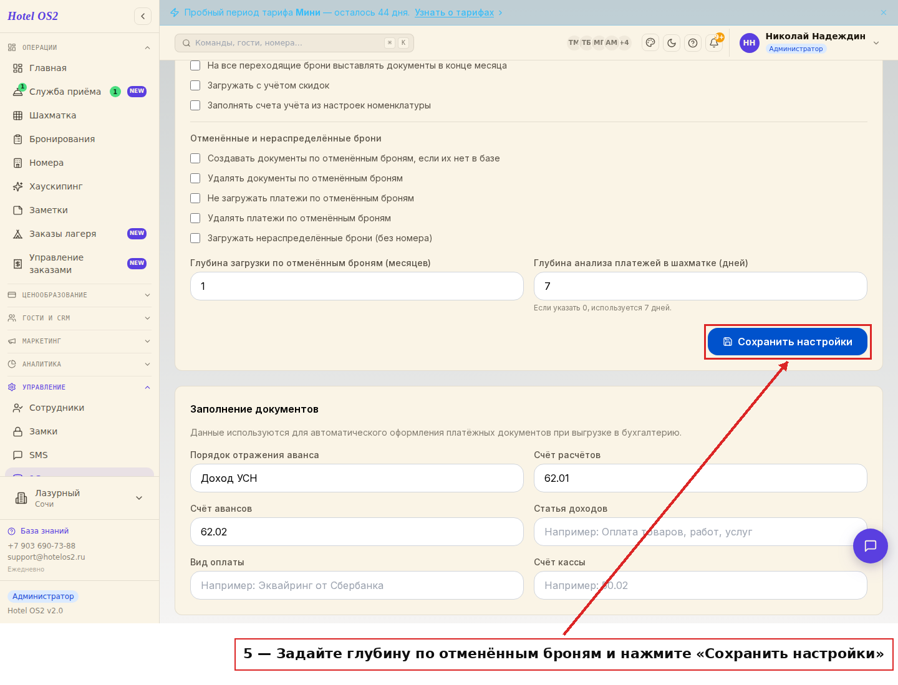Close the trial period banner
The width and height of the screenshot is (898, 685).
884,12
